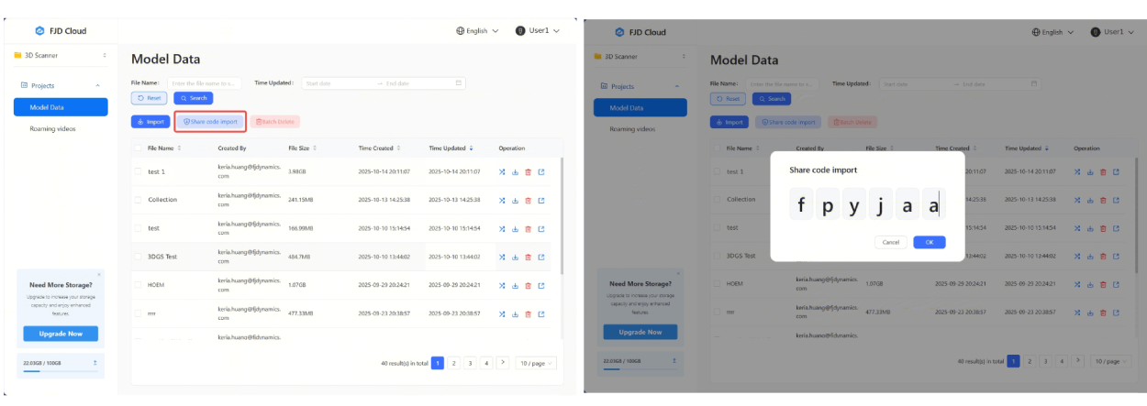This screenshot has width=1147, height=406.
Task: Click Cancel in the Share code import dialog
Action: (890, 242)
